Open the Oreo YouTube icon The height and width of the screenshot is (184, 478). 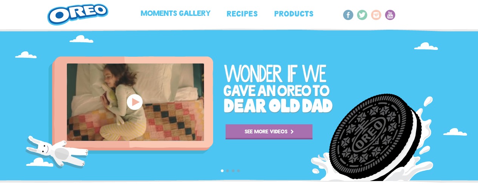(390, 15)
